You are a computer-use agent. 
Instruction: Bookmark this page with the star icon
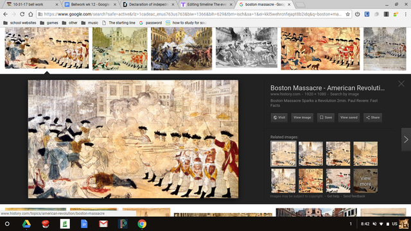[347, 14]
